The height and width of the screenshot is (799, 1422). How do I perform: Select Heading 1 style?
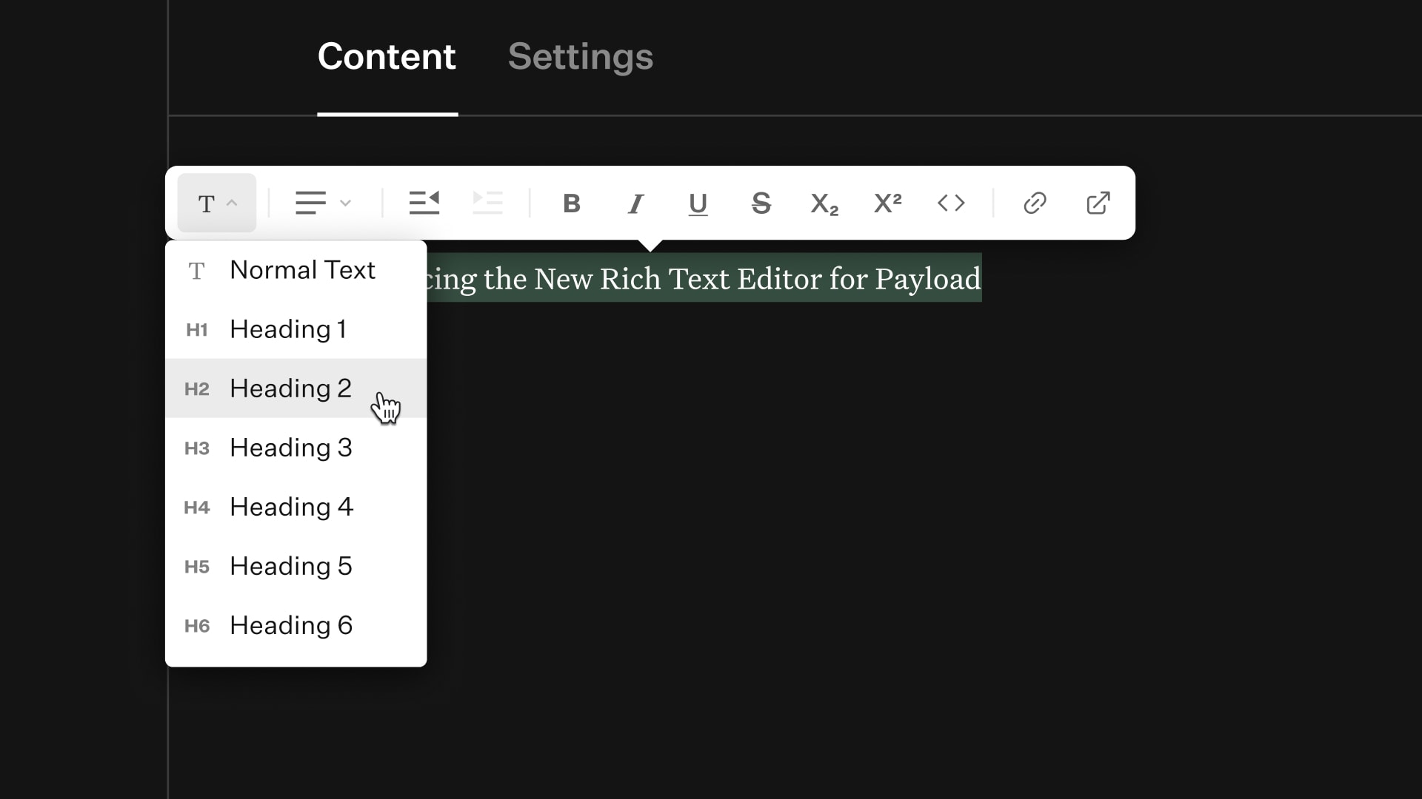click(296, 329)
